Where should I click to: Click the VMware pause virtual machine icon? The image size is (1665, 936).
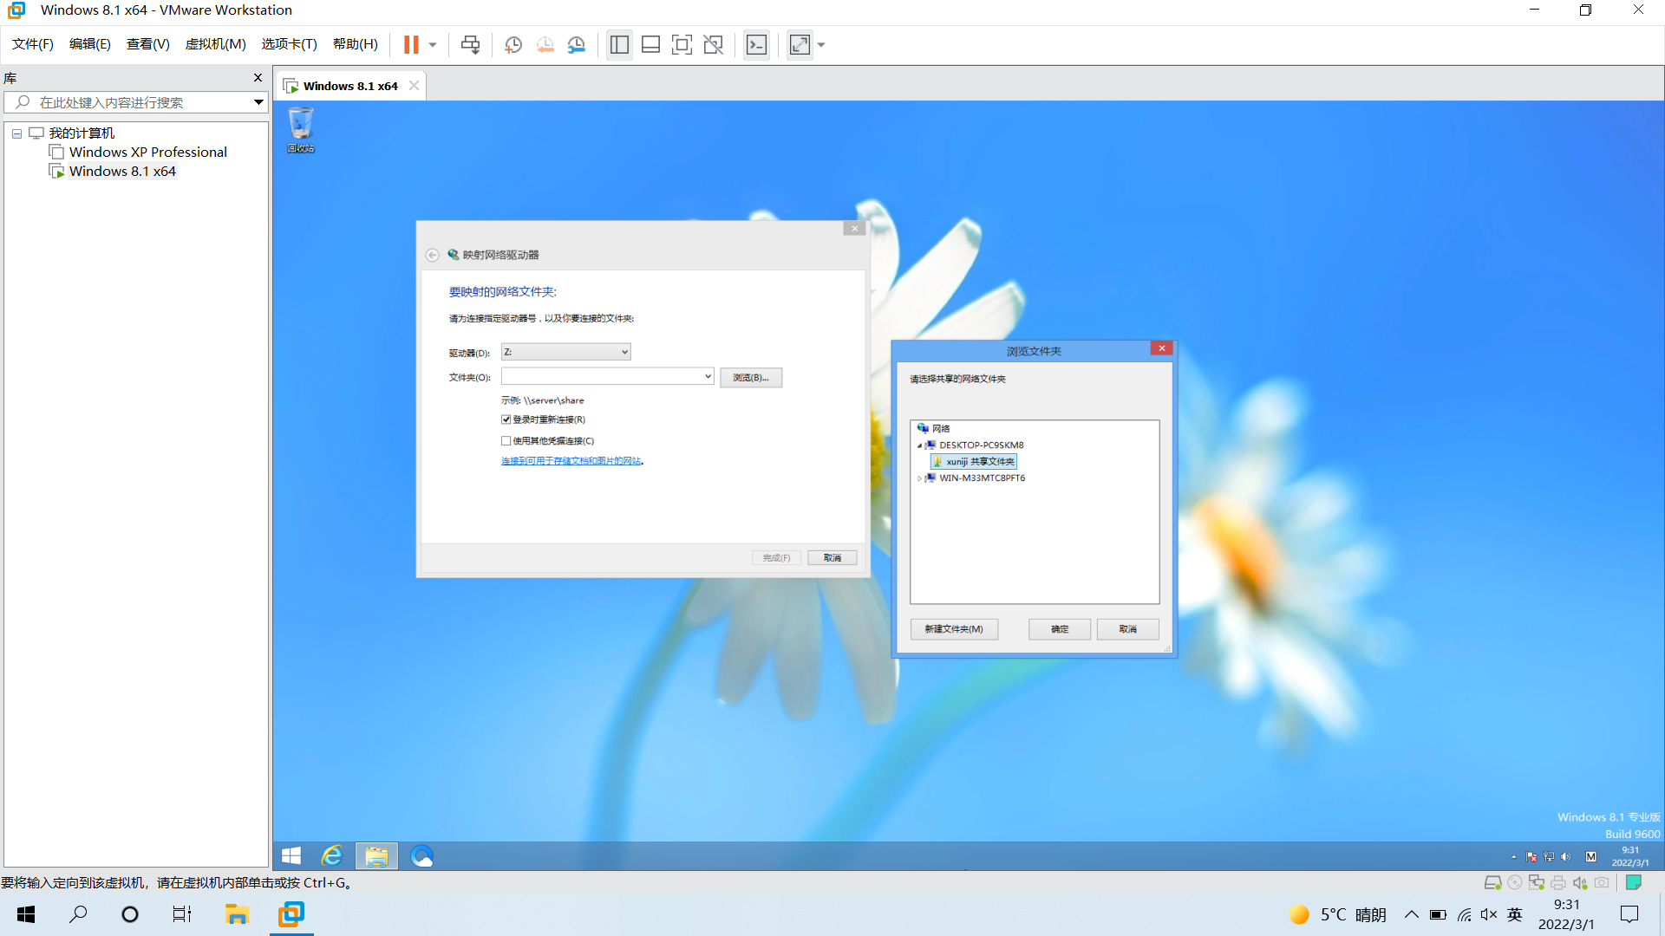[x=411, y=44]
